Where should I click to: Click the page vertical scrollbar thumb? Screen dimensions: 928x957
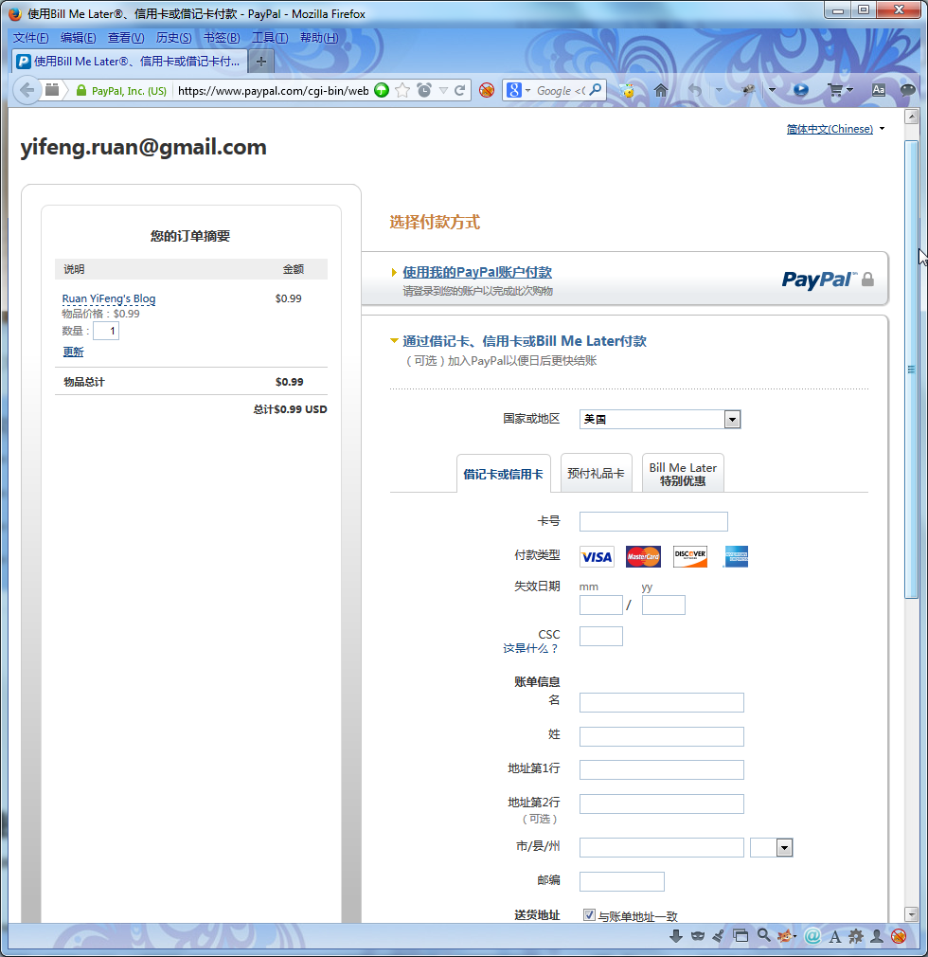coord(911,370)
